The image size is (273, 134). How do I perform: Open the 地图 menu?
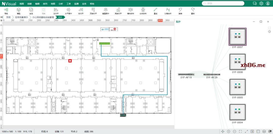click(53, 4)
